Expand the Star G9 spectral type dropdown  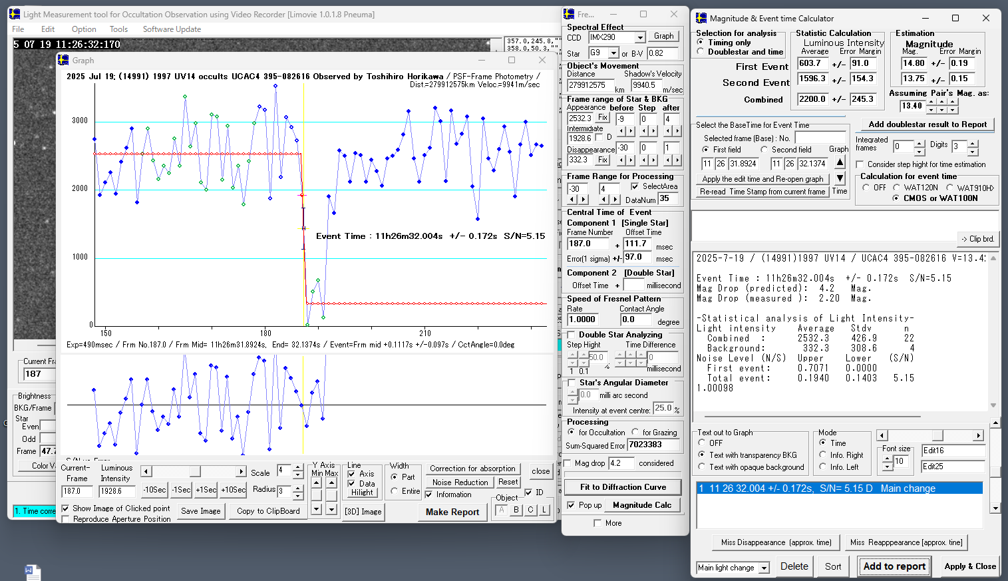tap(614, 53)
